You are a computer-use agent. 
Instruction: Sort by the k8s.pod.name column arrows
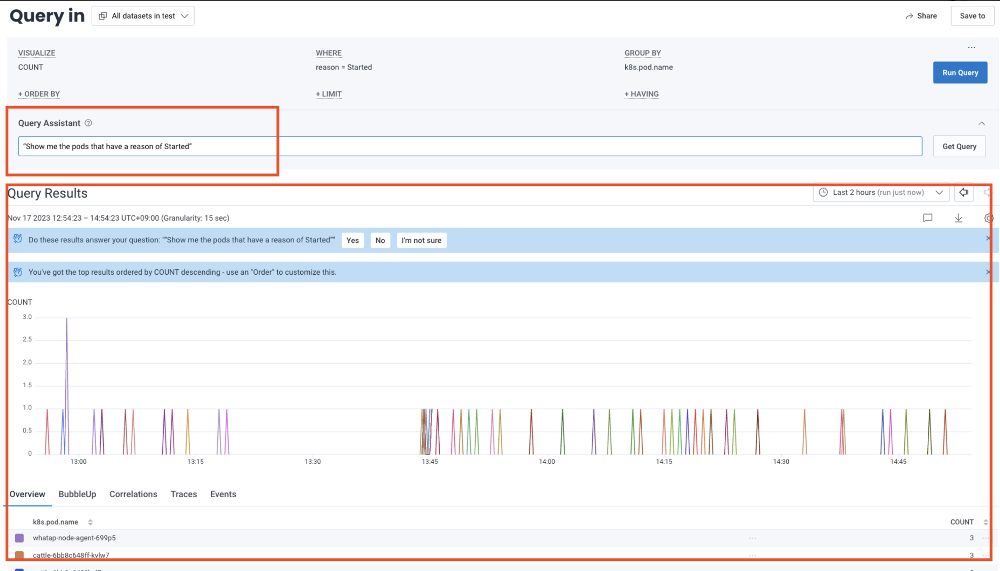pos(90,522)
